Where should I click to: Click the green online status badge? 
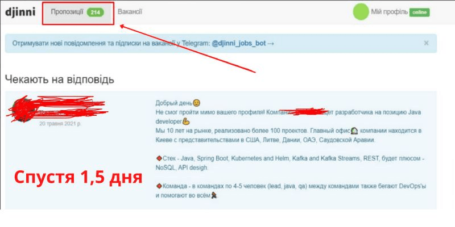click(419, 12)
